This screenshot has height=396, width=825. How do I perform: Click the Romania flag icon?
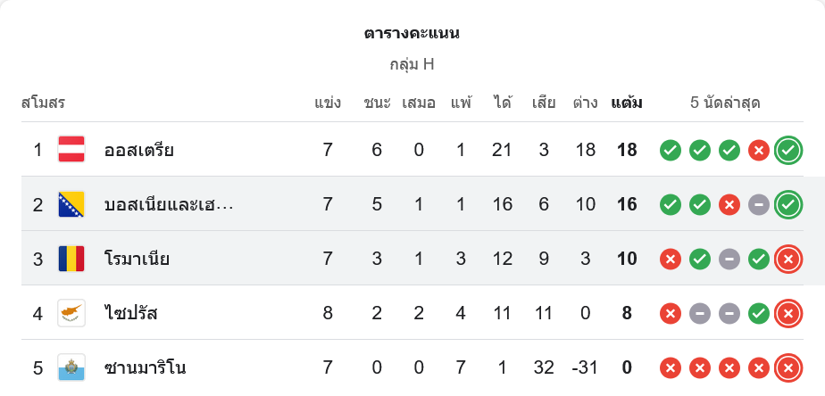[x=71, y=259]
